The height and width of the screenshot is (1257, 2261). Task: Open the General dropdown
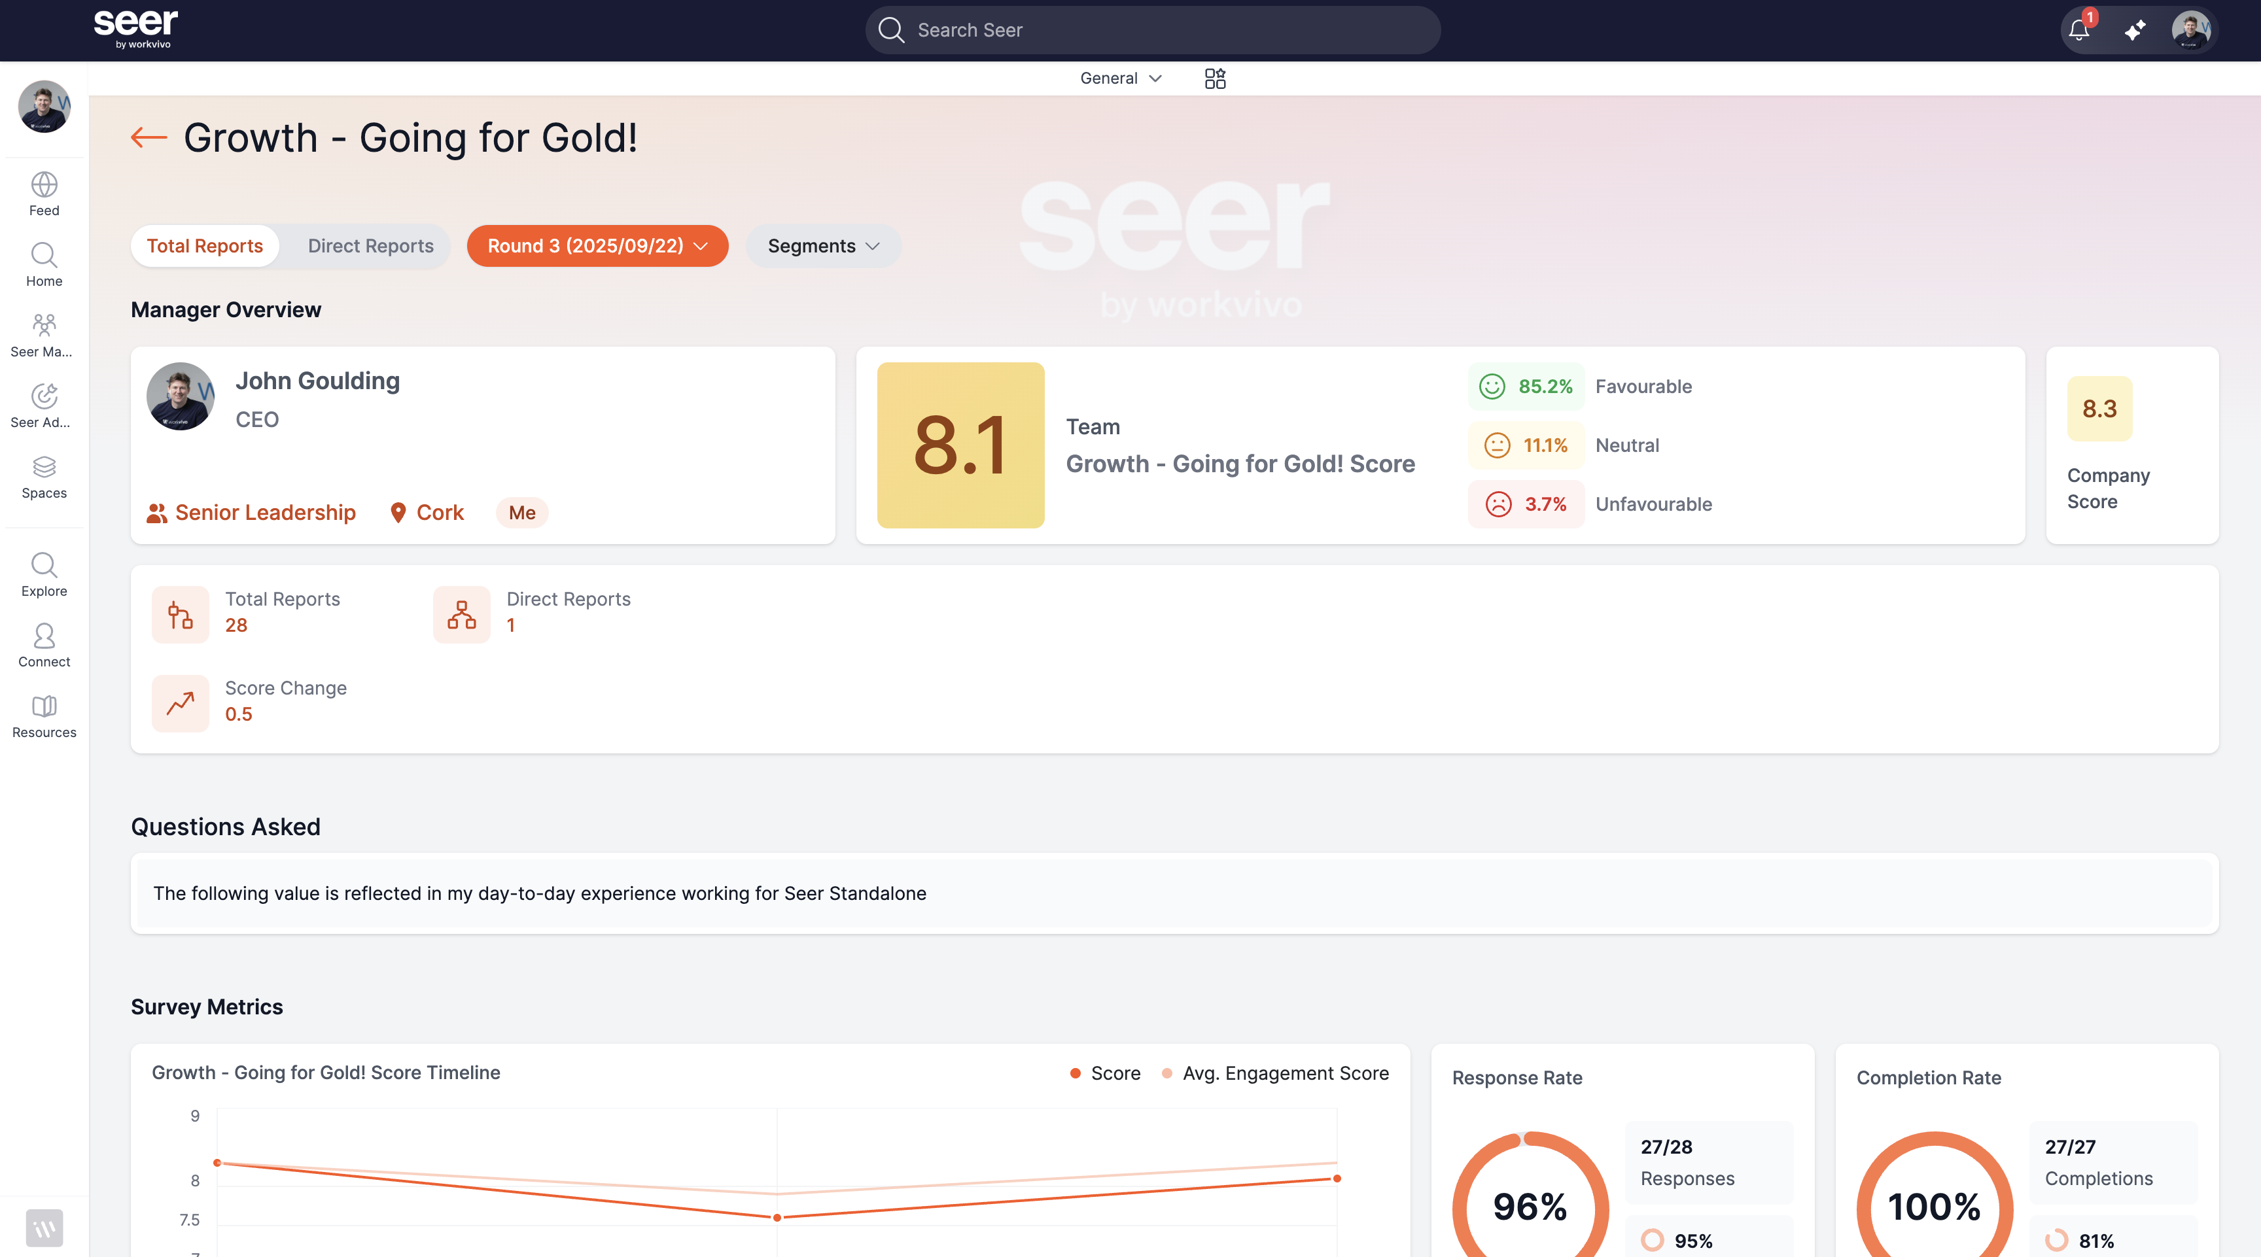click(x=1121, y=78)
